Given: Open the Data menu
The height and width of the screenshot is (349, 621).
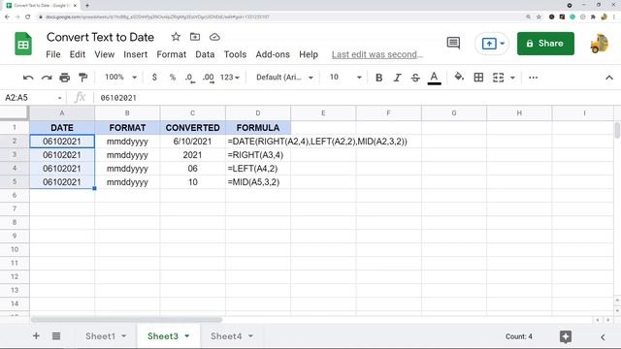Looking at the screenshot, I should click(x=205, y=54).
